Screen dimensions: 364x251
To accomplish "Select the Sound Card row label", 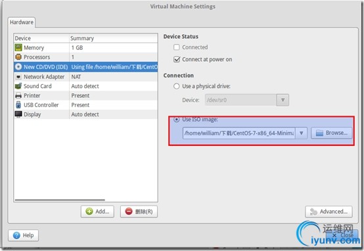I will pyautogui.click(x=37, y=86).
